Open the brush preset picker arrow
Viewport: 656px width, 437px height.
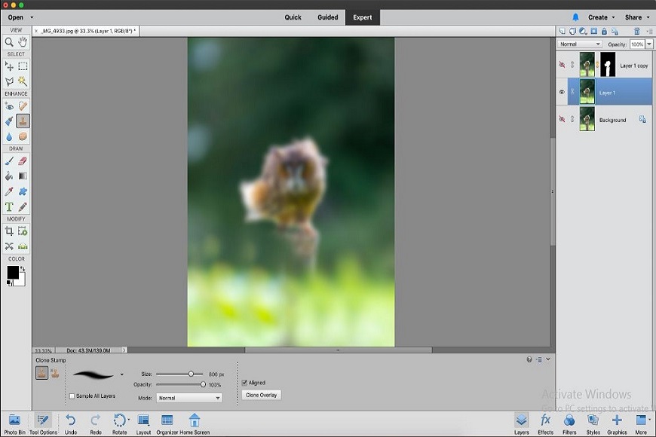121,374
